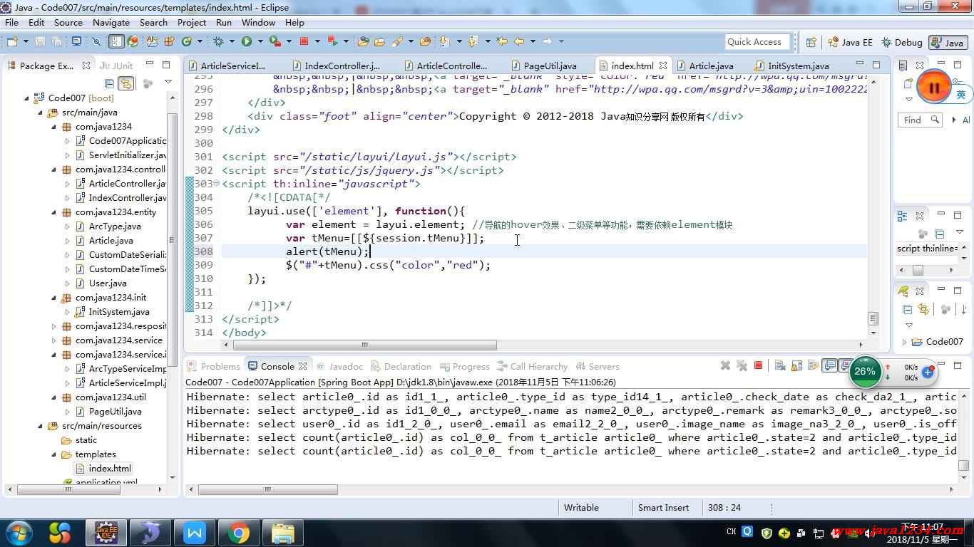The image size is (974, 547).
Task: Collapse the Code007 [boot] project node
Action: tap(28, 98)
